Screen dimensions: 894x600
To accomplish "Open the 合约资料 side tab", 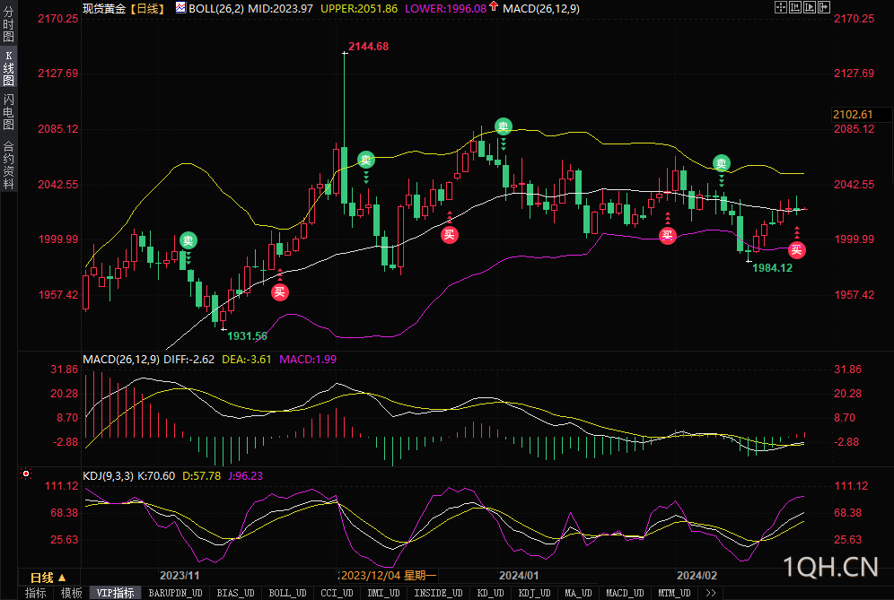I will 8,165.
